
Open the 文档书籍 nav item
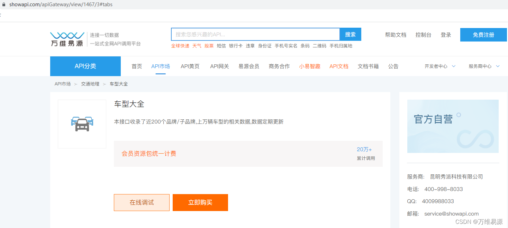pyautogui.click(x=368, y=66)
